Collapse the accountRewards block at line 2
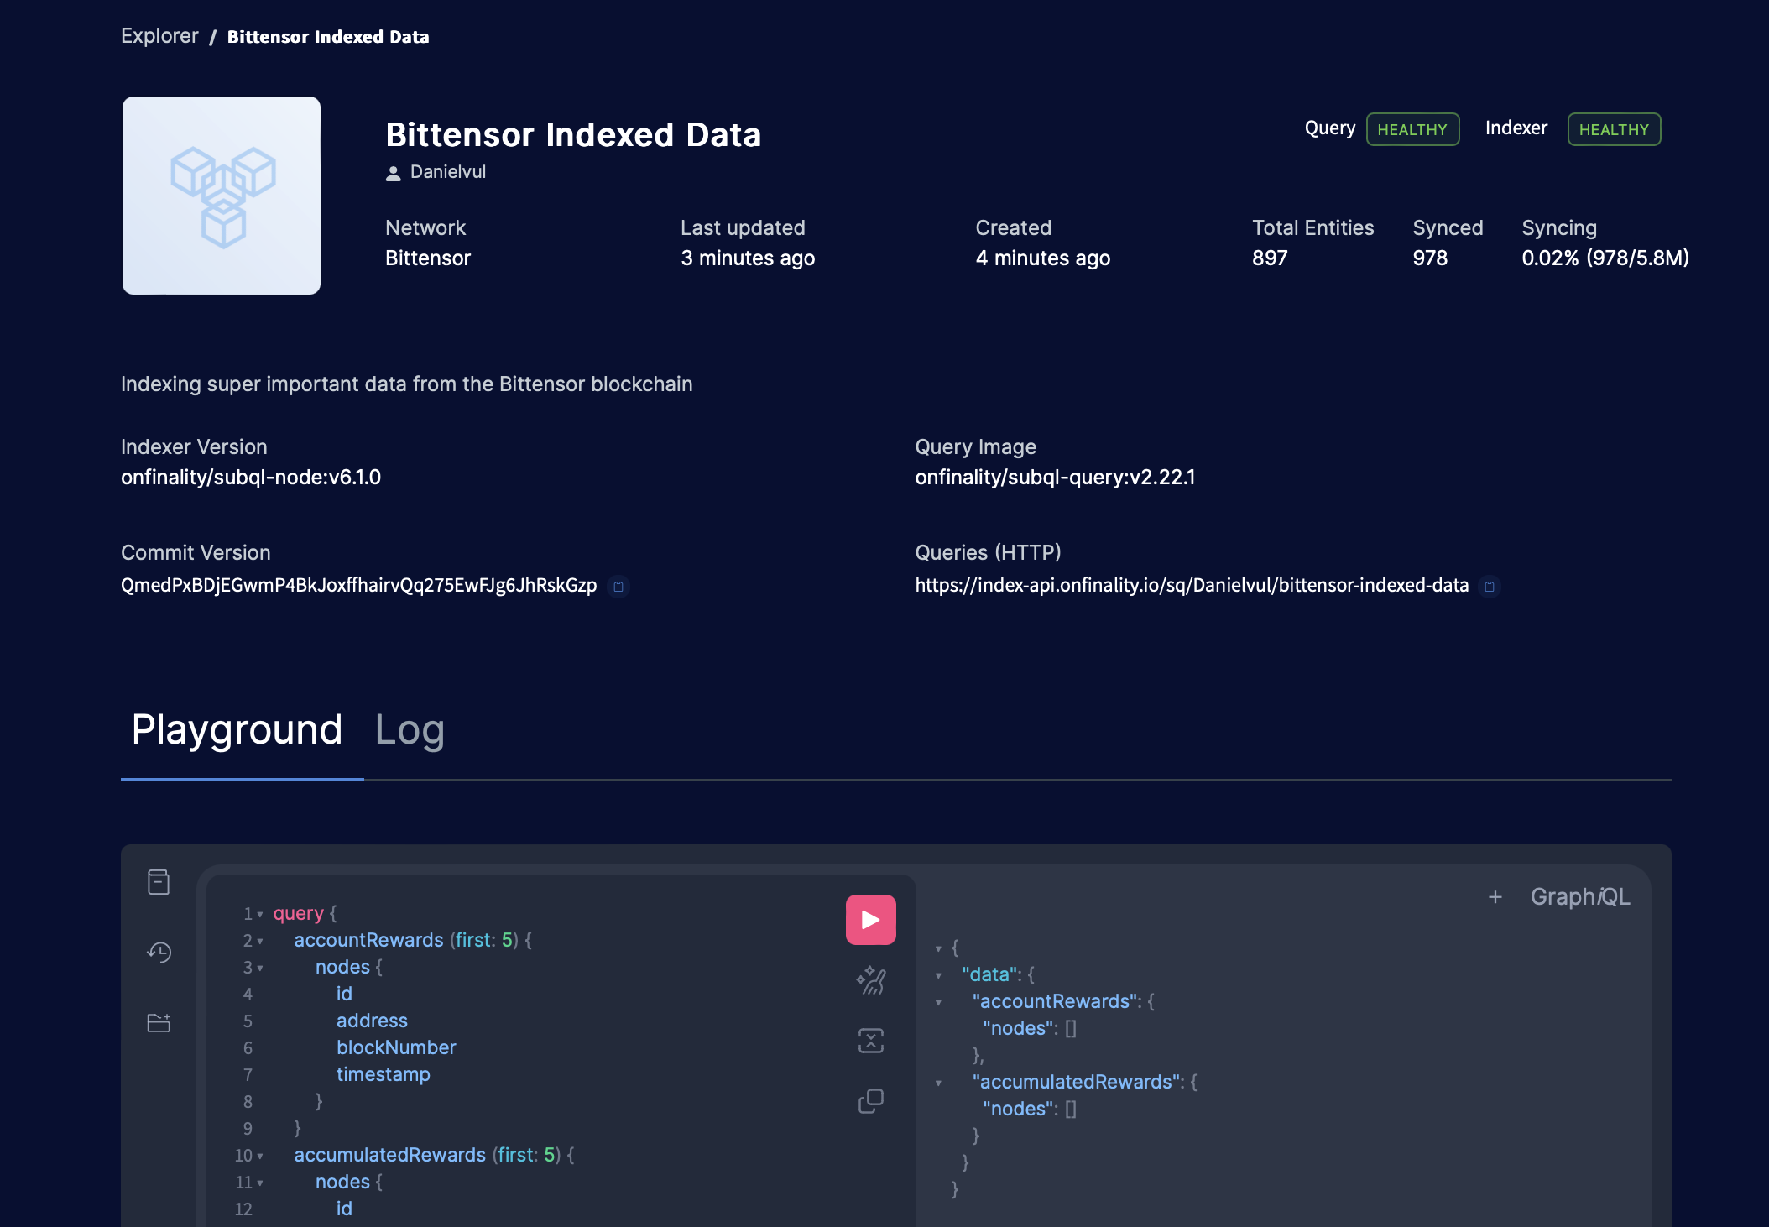 pos(259,941)
